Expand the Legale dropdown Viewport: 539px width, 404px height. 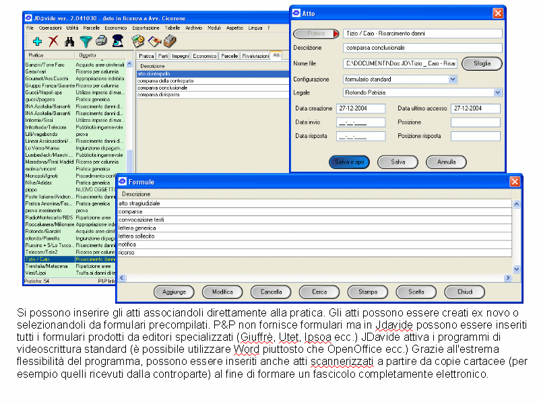(x=497, y=92)
